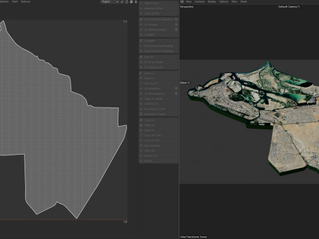Viewport: 319px width, 239px height.
Task: Click the View Transform: Scene status text
Action: click(x=193, y=237)
